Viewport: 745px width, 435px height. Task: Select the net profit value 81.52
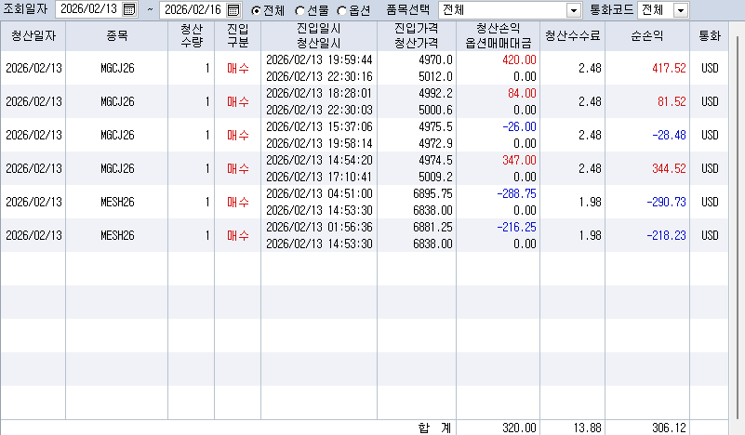click(x=672, y=101)
